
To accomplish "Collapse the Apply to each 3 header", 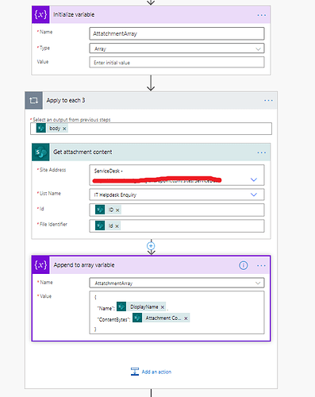I will pos(151,100).
